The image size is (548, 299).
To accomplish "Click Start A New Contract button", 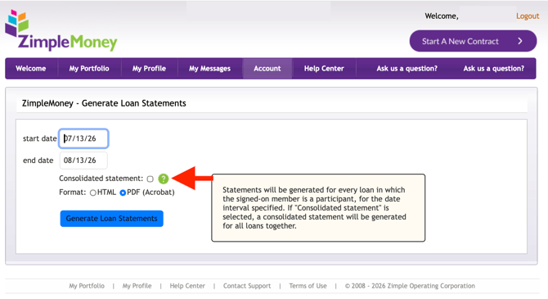I will click(473, 41).
